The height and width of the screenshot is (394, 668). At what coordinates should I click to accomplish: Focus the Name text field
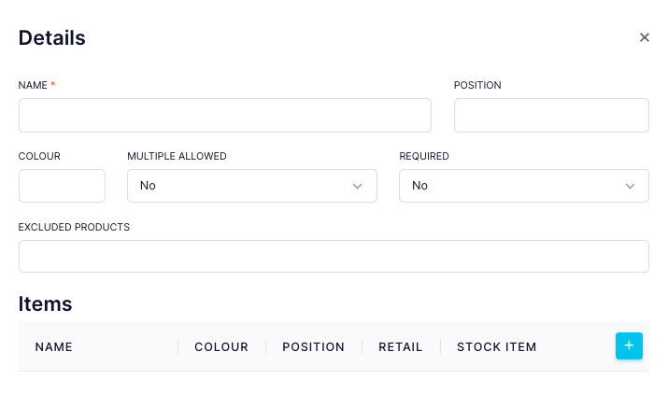pos(225,116)
